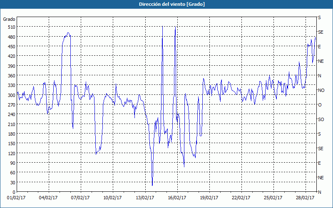Click the date label 19/02/17
This screenshot has height=208, width=333.
tap(209, 198)
